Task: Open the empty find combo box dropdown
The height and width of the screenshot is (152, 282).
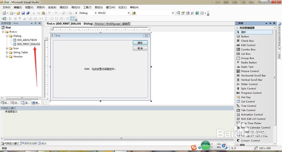Action: (x=173, y=13)
